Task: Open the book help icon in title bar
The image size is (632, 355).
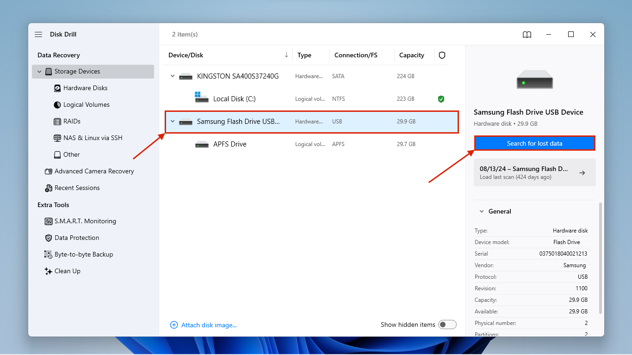Action: 527,35
